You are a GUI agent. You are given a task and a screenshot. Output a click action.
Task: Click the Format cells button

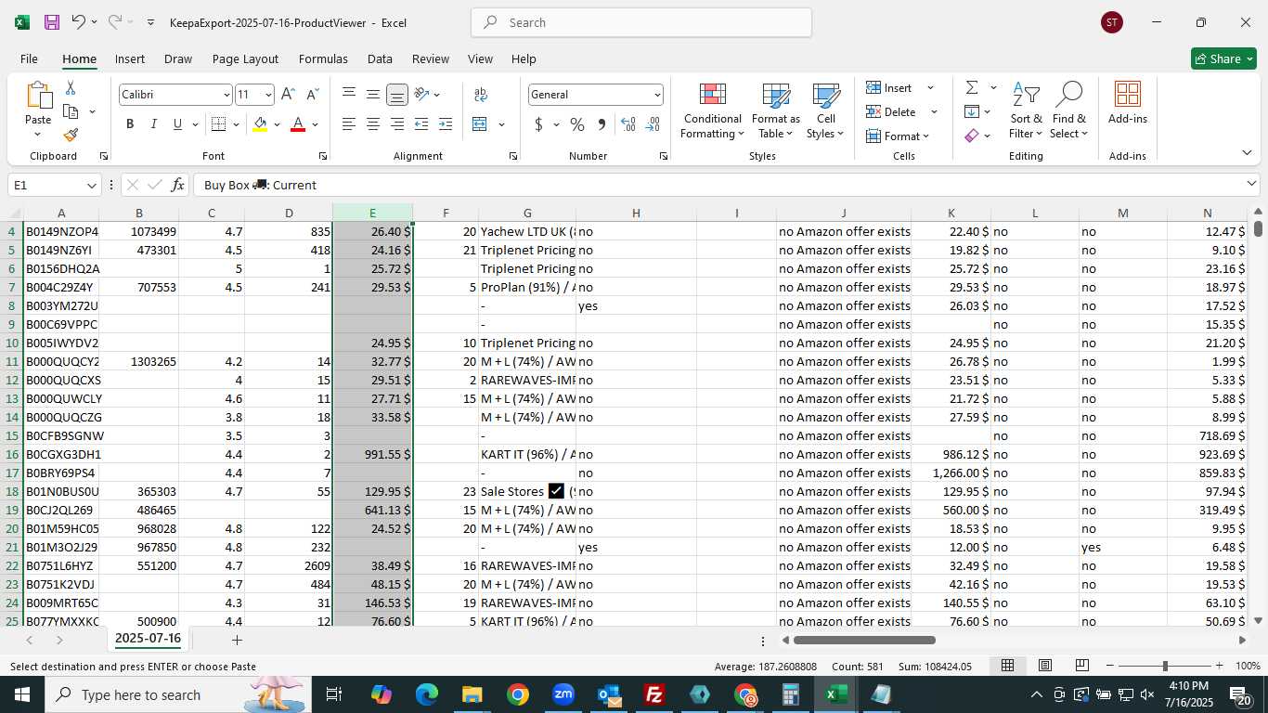pos(897,136)
